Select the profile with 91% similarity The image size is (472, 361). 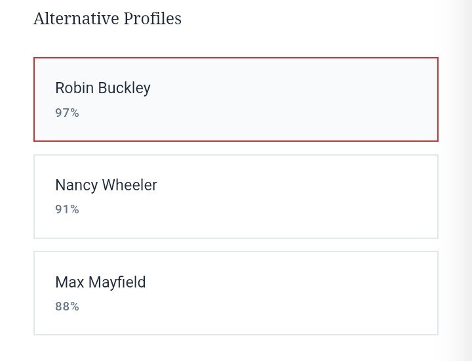(236, 196)
